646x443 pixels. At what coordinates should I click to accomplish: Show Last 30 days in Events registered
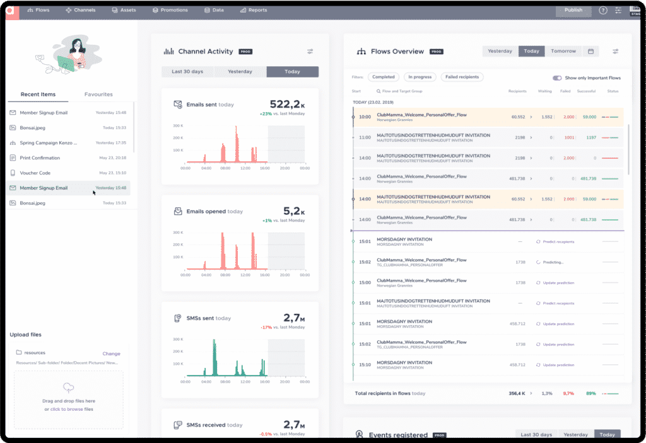pos(536,434)
